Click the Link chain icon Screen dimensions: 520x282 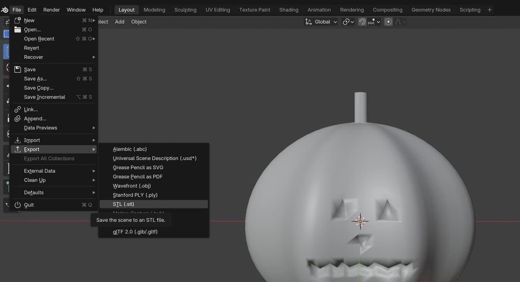click(x=18, y=110)
